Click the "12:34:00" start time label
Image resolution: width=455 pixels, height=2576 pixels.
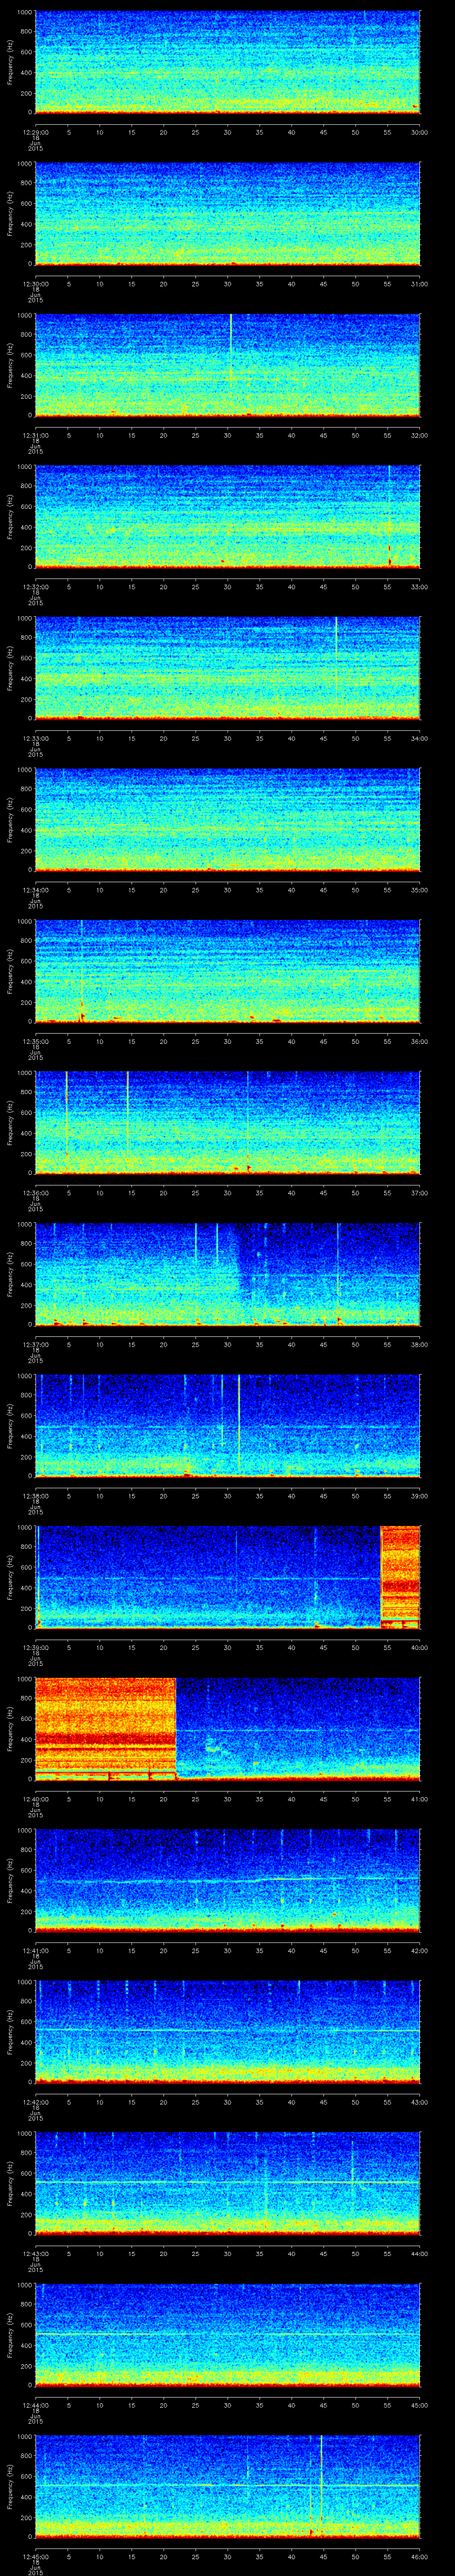pyautogui.click(x=35, y=890)
